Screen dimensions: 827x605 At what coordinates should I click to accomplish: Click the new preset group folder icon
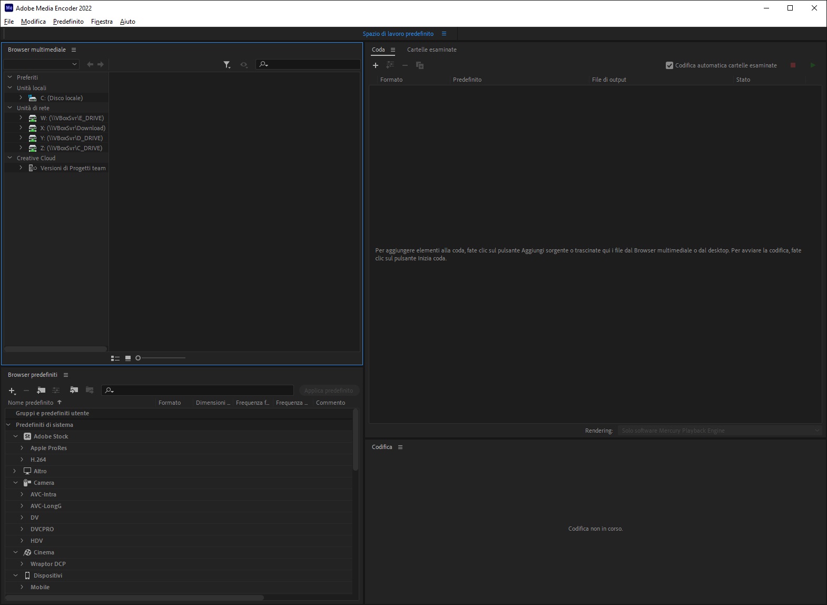click(x=41, y=391)
